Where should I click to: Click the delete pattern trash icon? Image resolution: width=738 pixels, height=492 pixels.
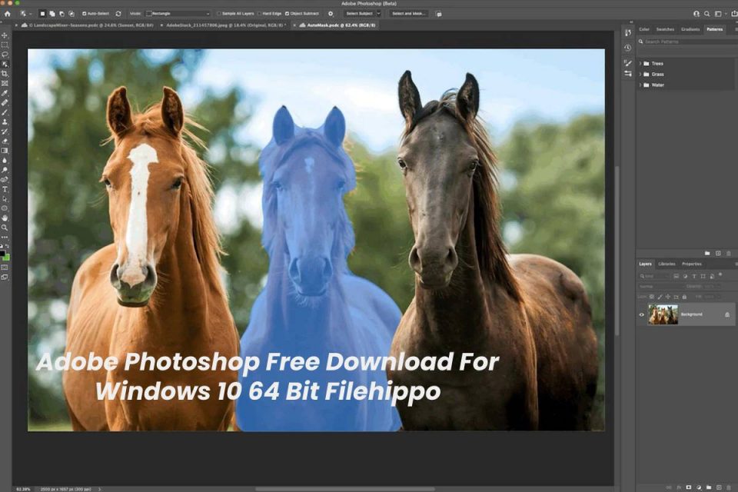pos(729,253)
